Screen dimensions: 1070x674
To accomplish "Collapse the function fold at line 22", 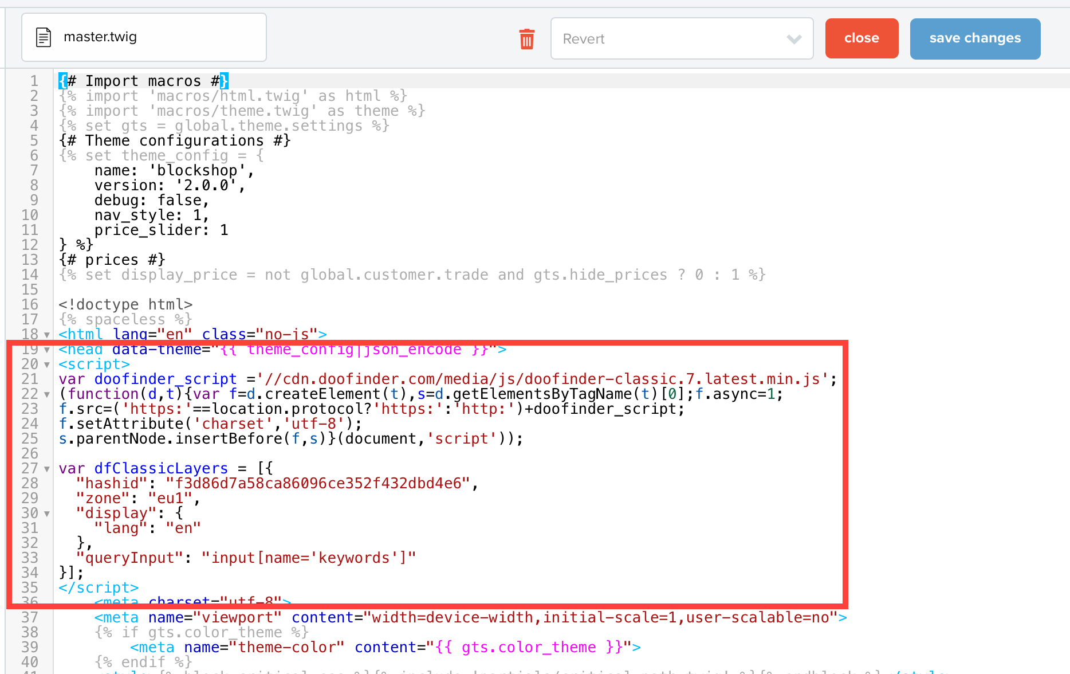I will (x=47, y=394).
